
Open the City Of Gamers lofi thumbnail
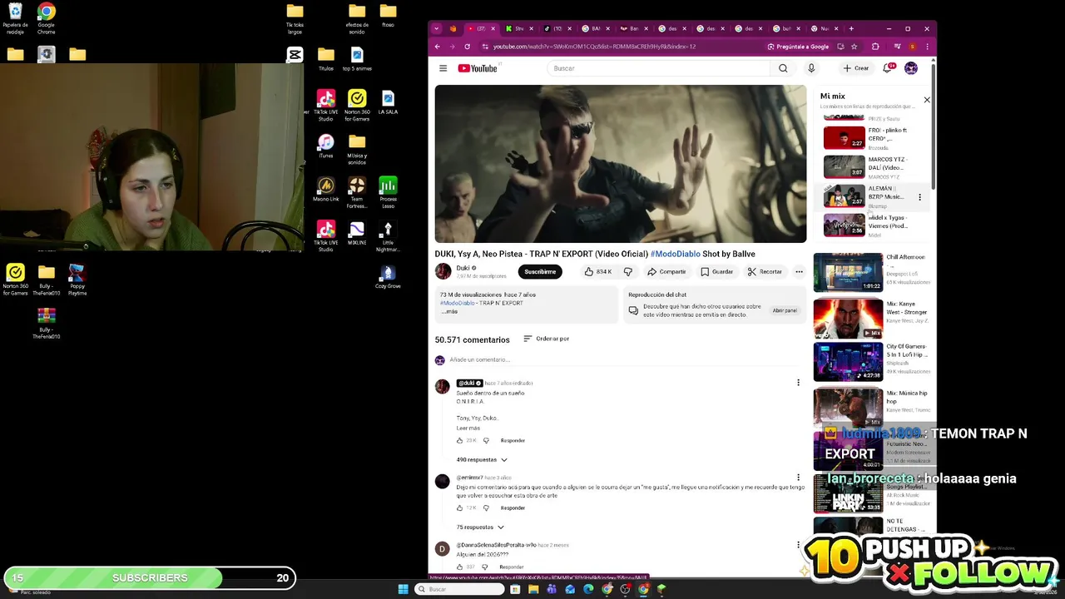(848, 362)
